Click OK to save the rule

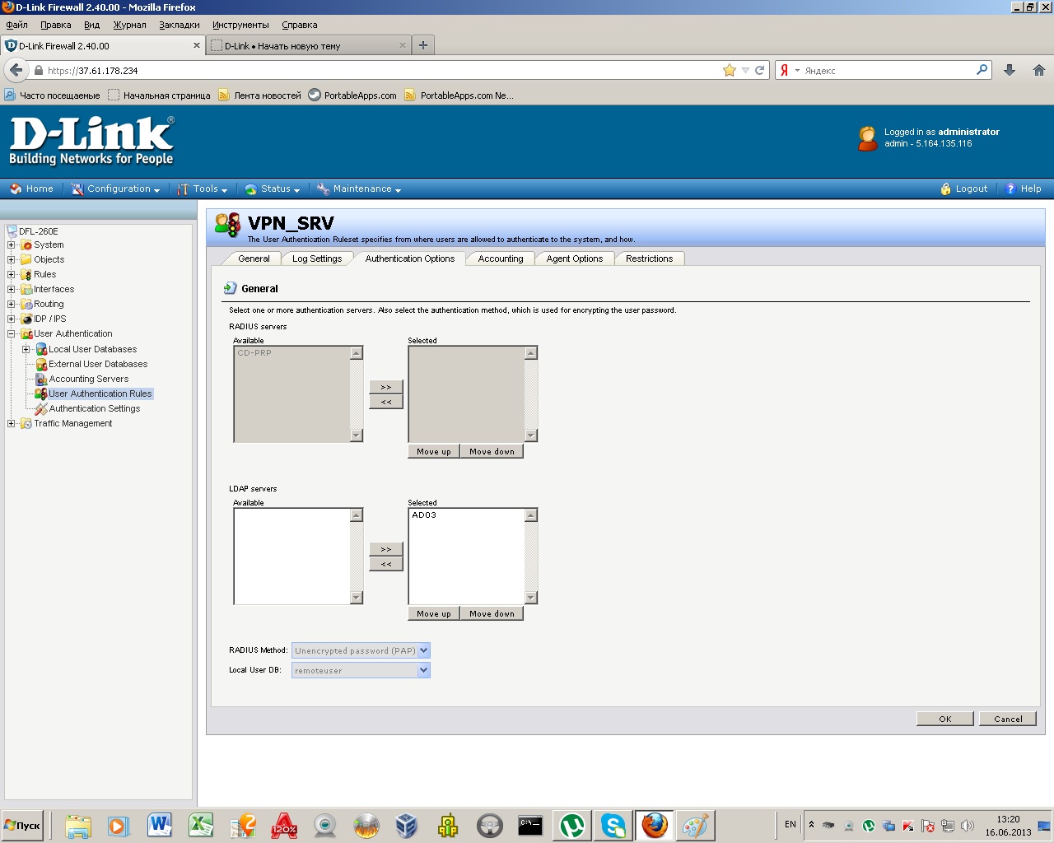[945, 719]
